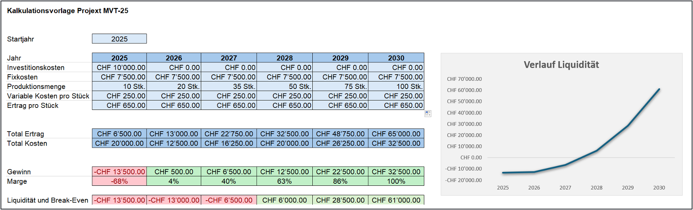693x210 pixels.
Task: Click the Liquidität und Break-Even row label
Action: coord(48,200)
